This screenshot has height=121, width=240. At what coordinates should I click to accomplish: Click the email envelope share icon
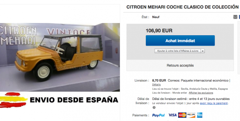pyautogui.click(x=235, y=17)
